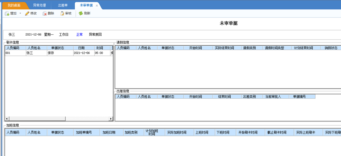Click 人员编码 header in 加班信息
341x156 pixels.
(x=16, y=132)
